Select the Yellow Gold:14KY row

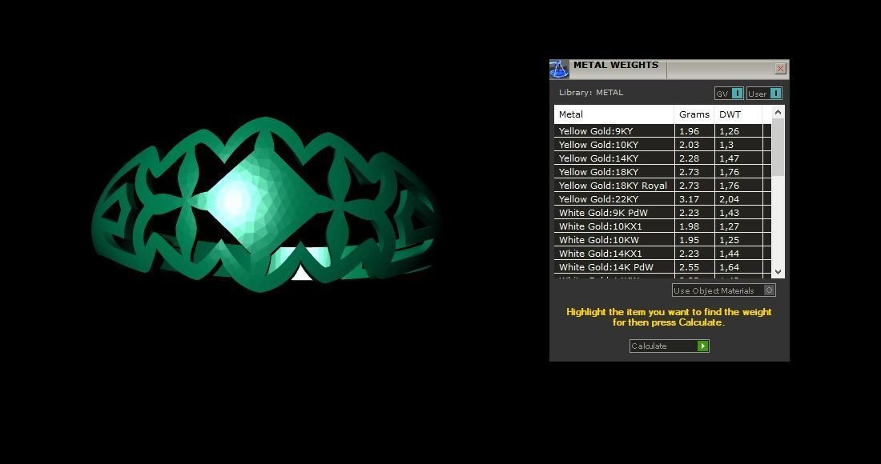click(662, 158)
